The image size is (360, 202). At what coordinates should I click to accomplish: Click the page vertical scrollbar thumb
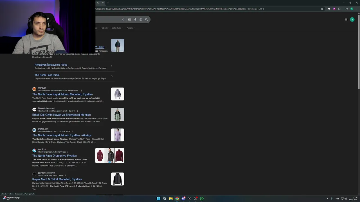click(359, 52)
